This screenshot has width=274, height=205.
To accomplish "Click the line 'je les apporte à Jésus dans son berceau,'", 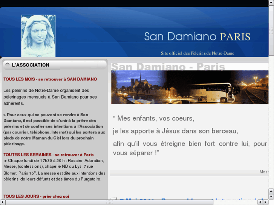I will tap(176, 131).
